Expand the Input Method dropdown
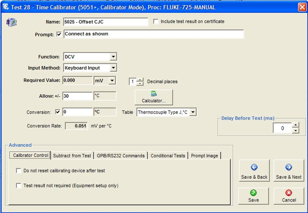 (x=113, y=68)
